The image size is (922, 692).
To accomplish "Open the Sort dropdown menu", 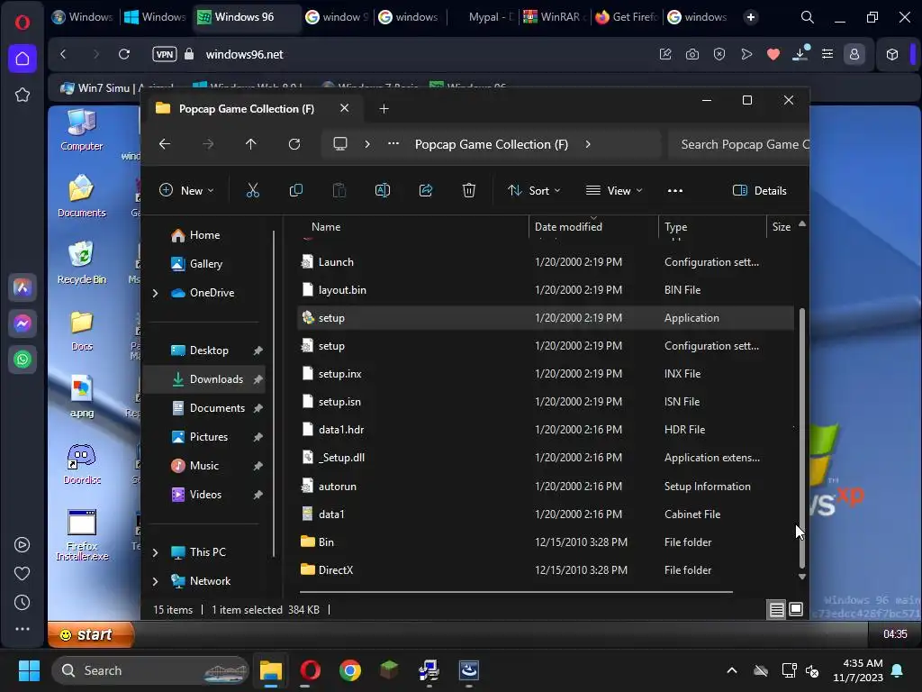I will coord(534,191).
